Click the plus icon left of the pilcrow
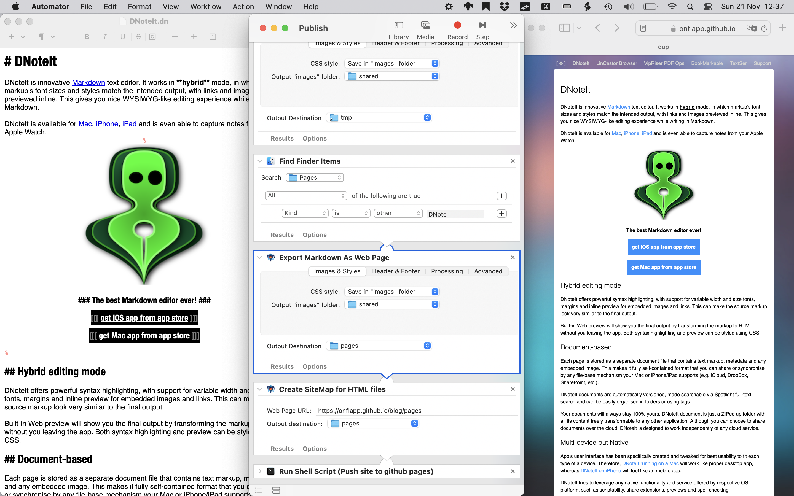Viewport: 794px width, 496px height. click(x=12, y=37)
